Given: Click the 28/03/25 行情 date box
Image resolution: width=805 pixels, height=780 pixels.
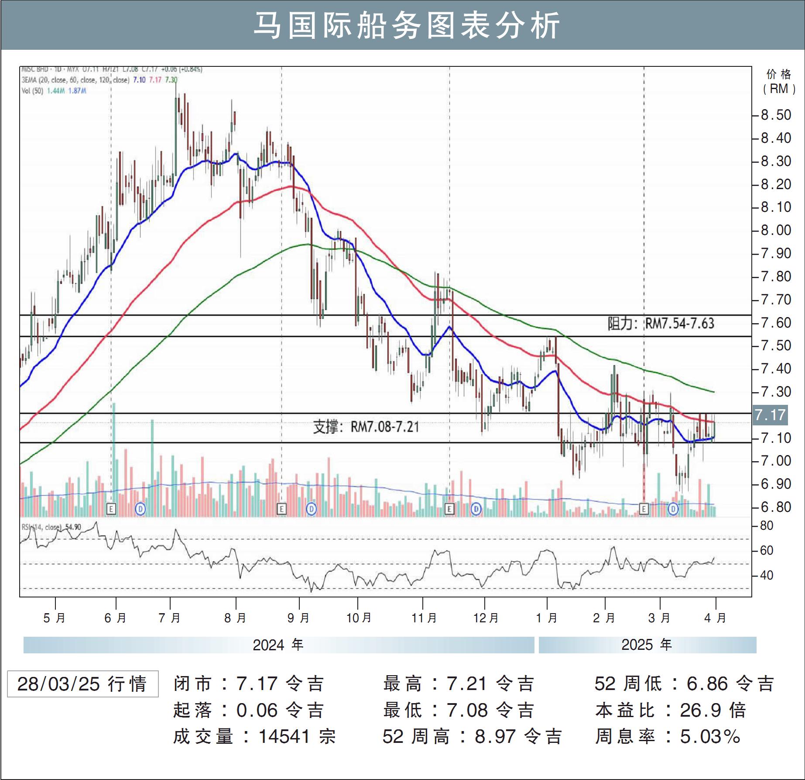Looking at the screenshot, I should coord(82,684).
